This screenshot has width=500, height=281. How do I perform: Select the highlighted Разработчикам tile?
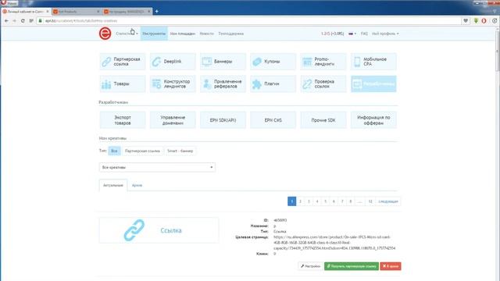(373, 84)
